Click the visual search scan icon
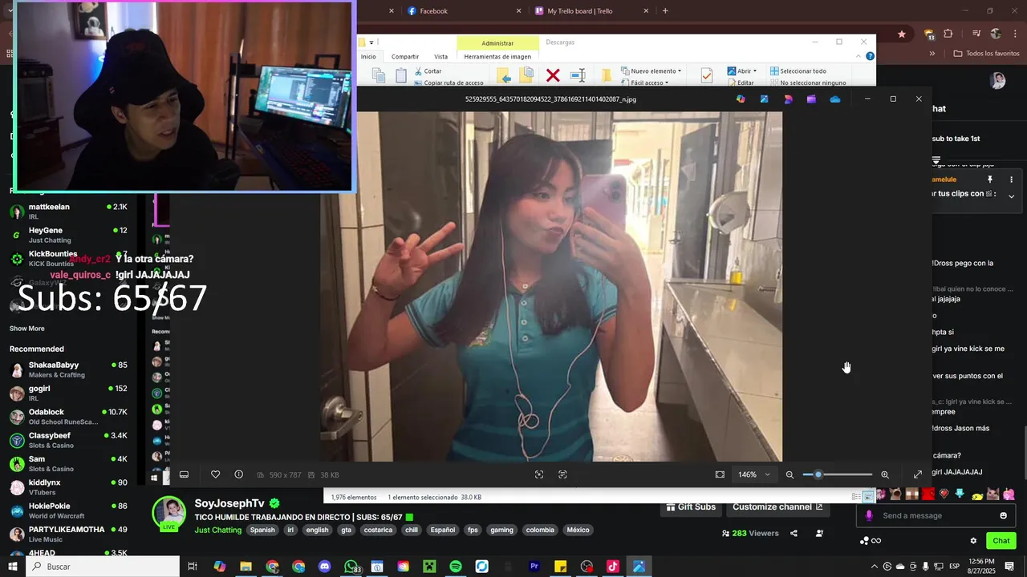Screen dimensions: 1027x577 click(539, 474)
